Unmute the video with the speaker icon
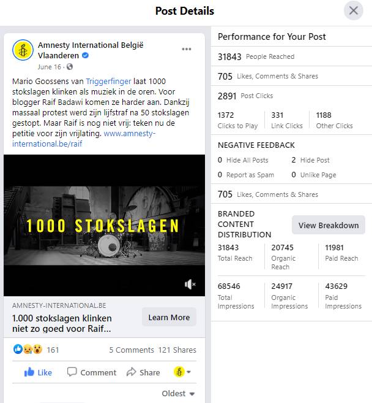 point(190,284)
